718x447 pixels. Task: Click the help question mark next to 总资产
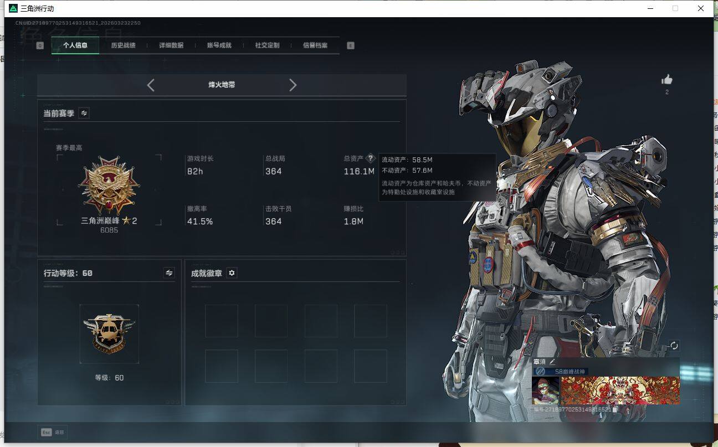[x=371, y=158]
